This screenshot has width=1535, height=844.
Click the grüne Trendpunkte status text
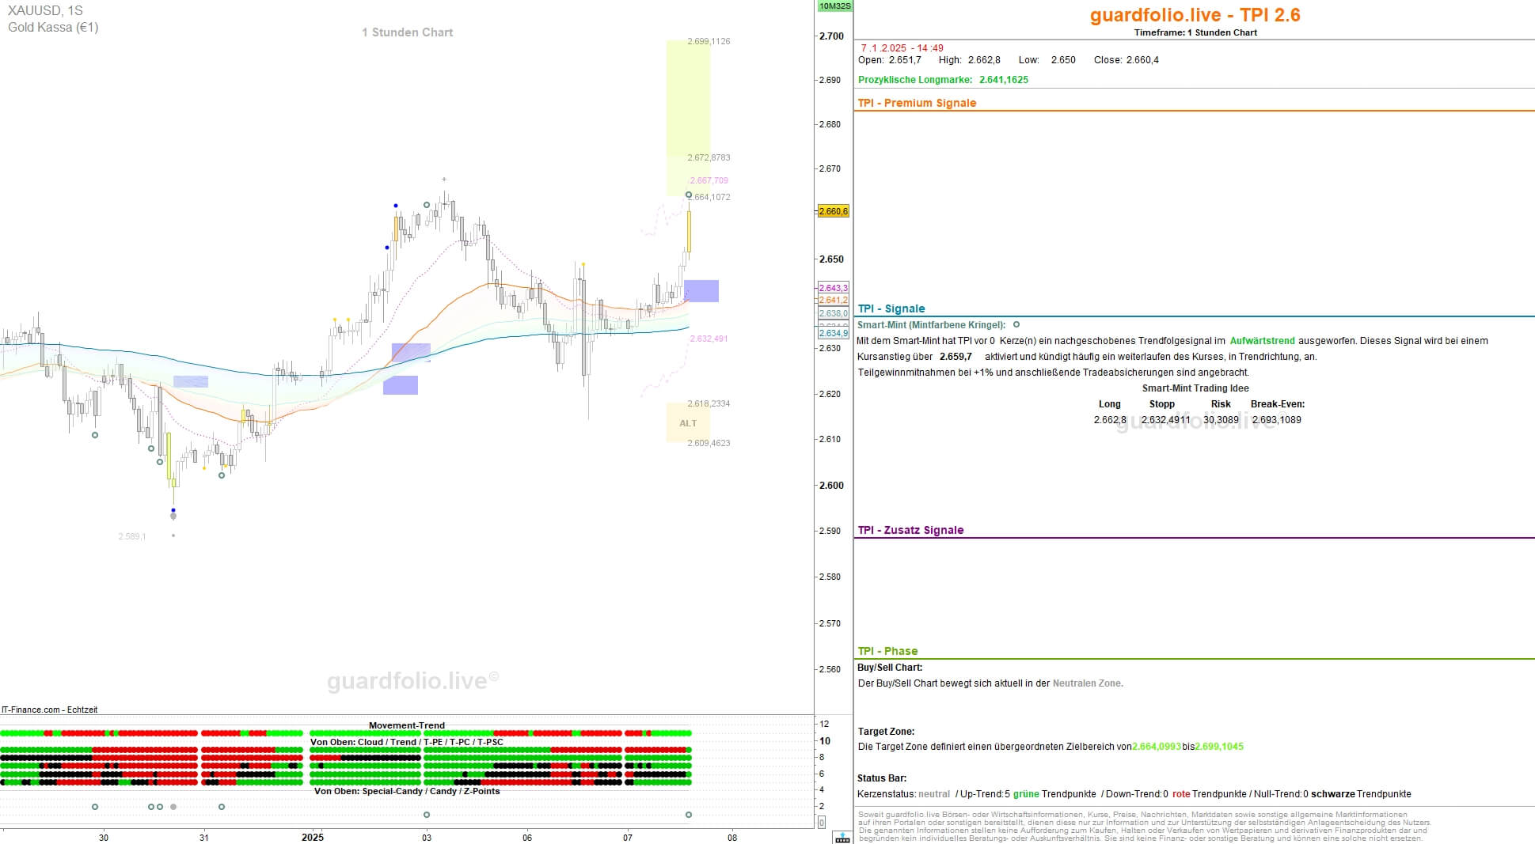[1054, 794]
